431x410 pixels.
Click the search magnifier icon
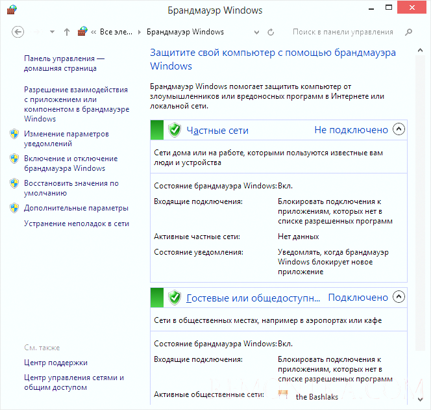(x=408, y=32)
